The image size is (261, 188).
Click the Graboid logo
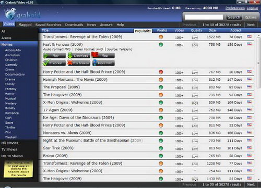pos(22,14)
